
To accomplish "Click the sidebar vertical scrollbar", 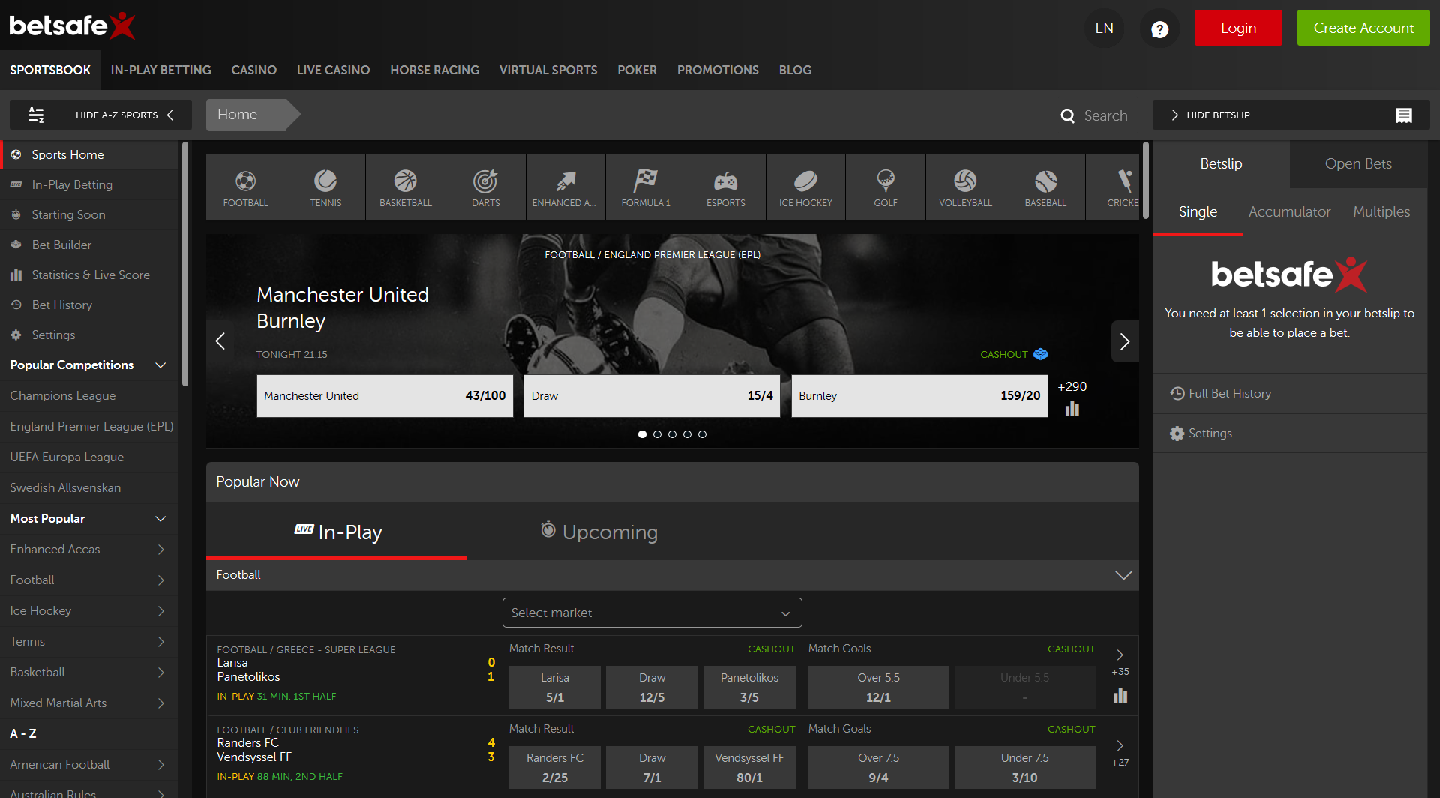I will coord(185,264).
